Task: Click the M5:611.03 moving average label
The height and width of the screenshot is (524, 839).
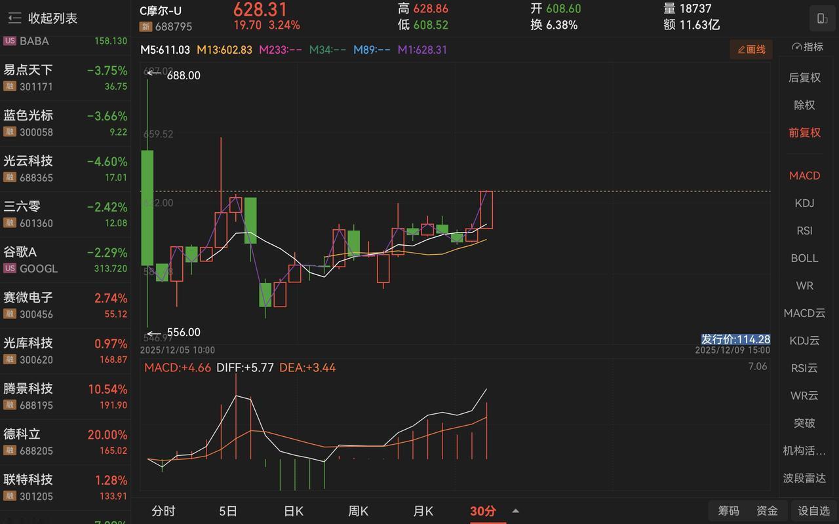Action: coord(165,50)
